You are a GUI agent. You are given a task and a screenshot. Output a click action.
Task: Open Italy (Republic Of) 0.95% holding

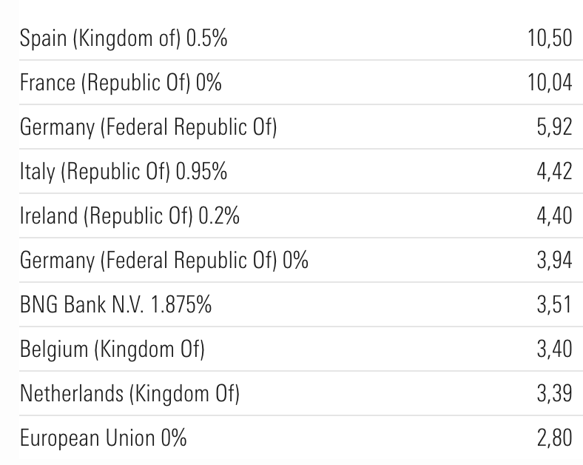124,171
